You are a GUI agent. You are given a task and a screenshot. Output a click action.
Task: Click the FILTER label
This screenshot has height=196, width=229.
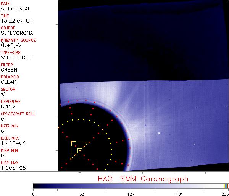pos(7,65)
